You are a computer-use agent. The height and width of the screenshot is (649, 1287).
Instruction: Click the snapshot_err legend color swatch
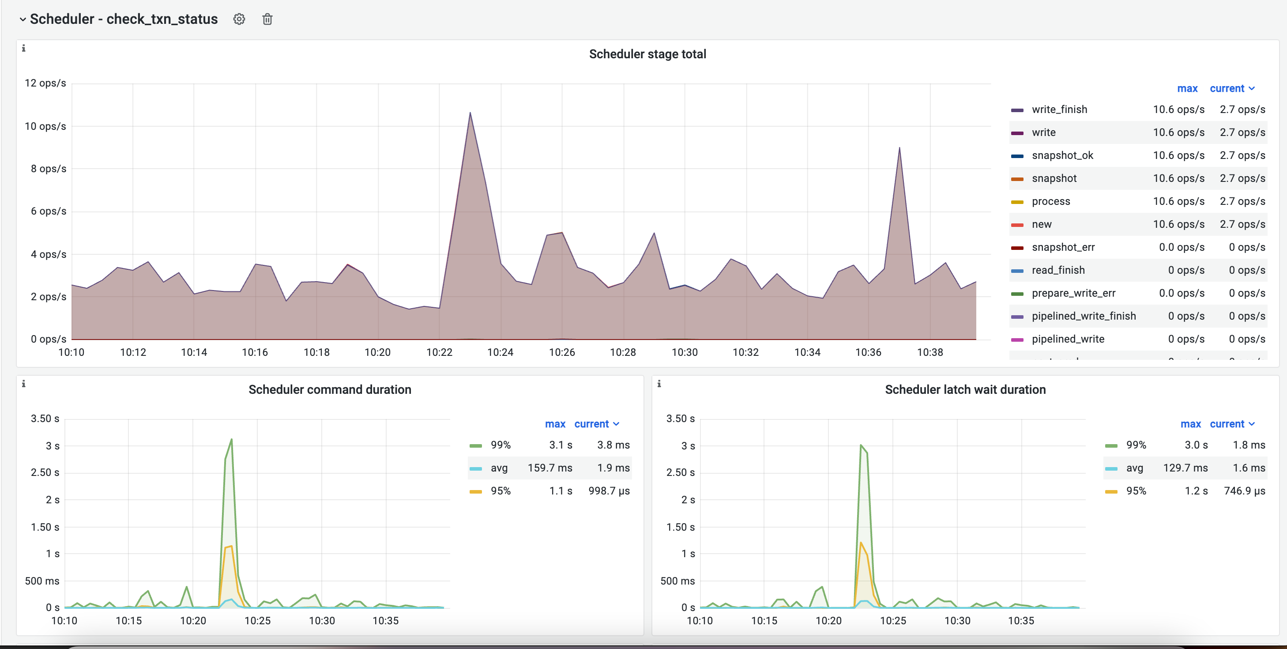pos(1017,248)
